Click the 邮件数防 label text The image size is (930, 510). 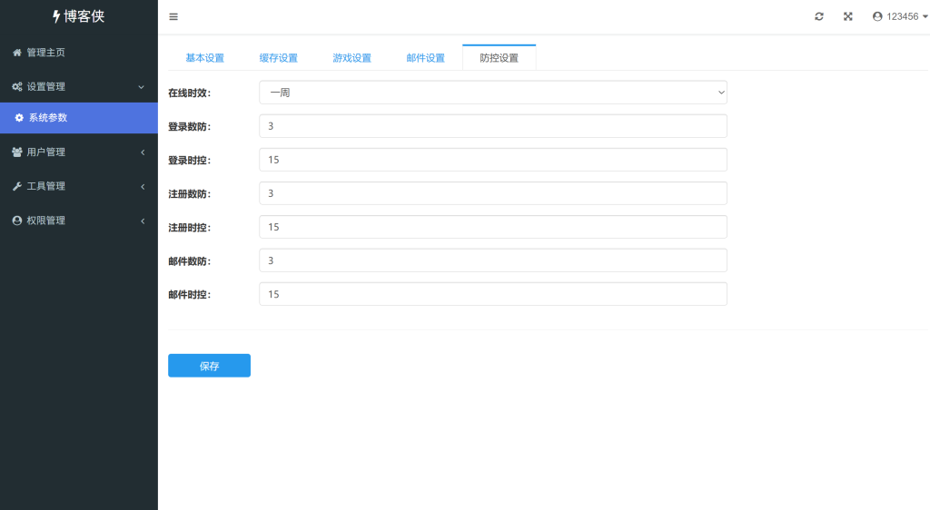point(189,261)
